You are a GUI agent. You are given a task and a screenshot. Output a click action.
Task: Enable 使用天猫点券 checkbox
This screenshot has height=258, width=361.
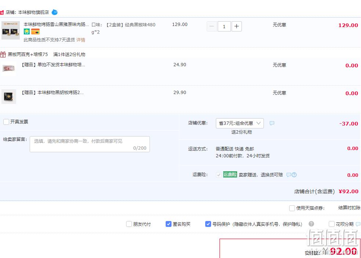click(x=292, y=208)
